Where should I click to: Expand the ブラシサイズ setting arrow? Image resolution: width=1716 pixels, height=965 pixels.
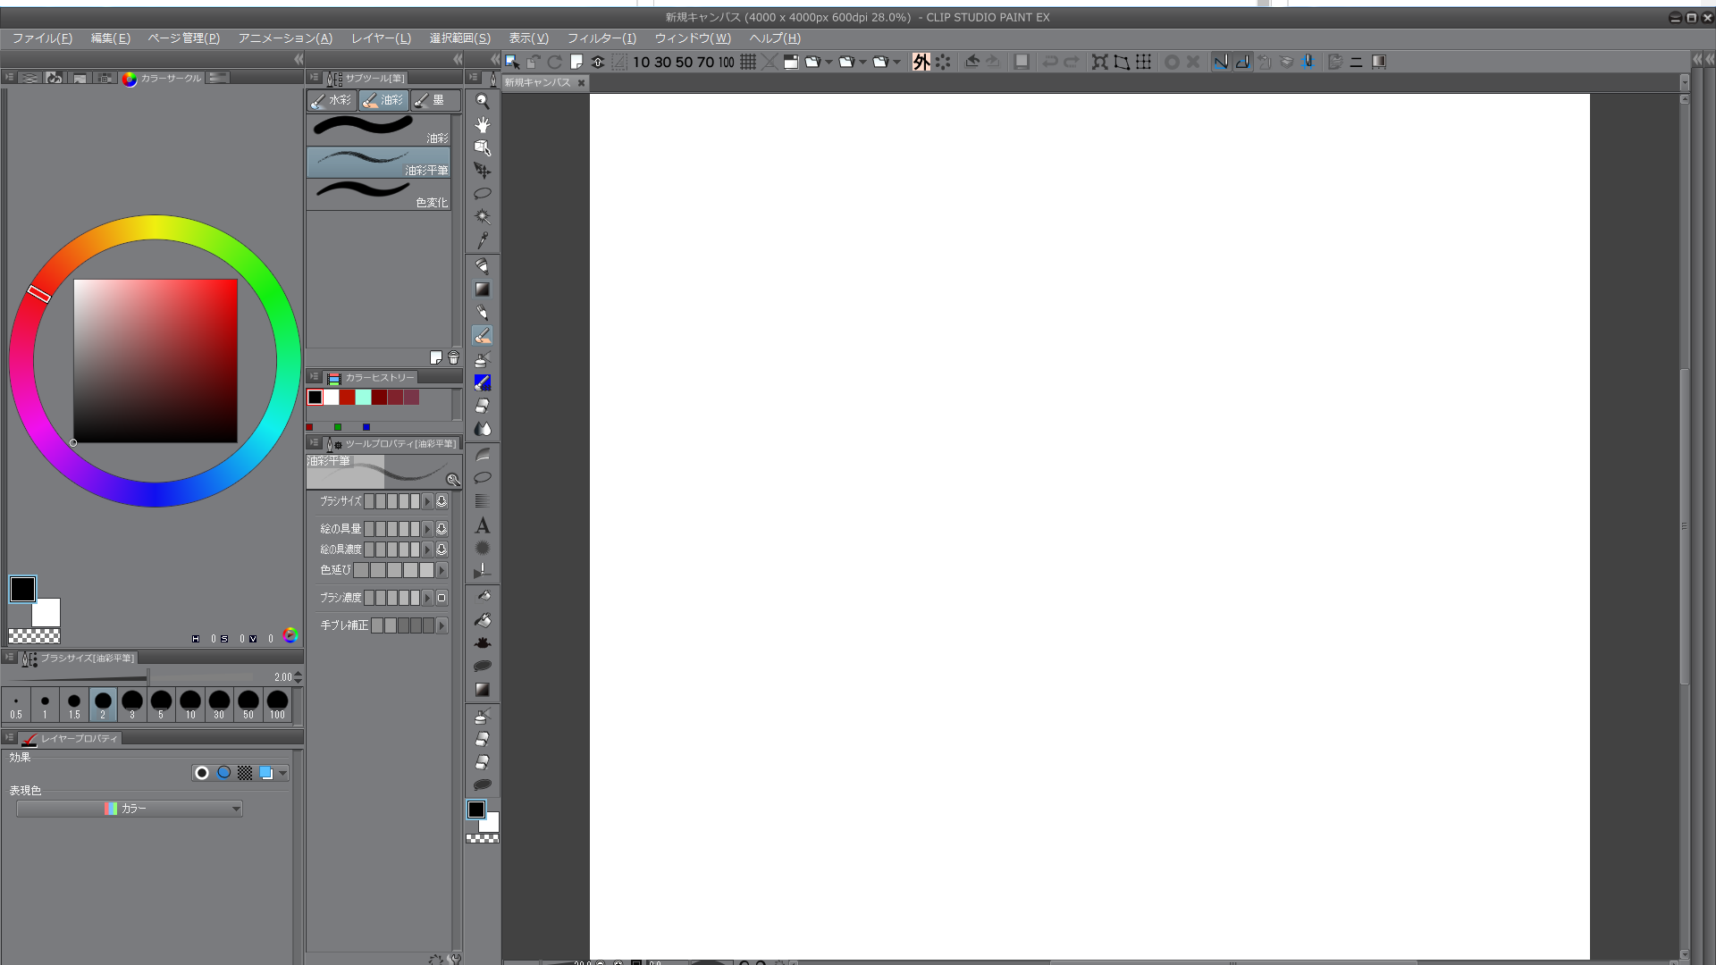click(427, 501)
